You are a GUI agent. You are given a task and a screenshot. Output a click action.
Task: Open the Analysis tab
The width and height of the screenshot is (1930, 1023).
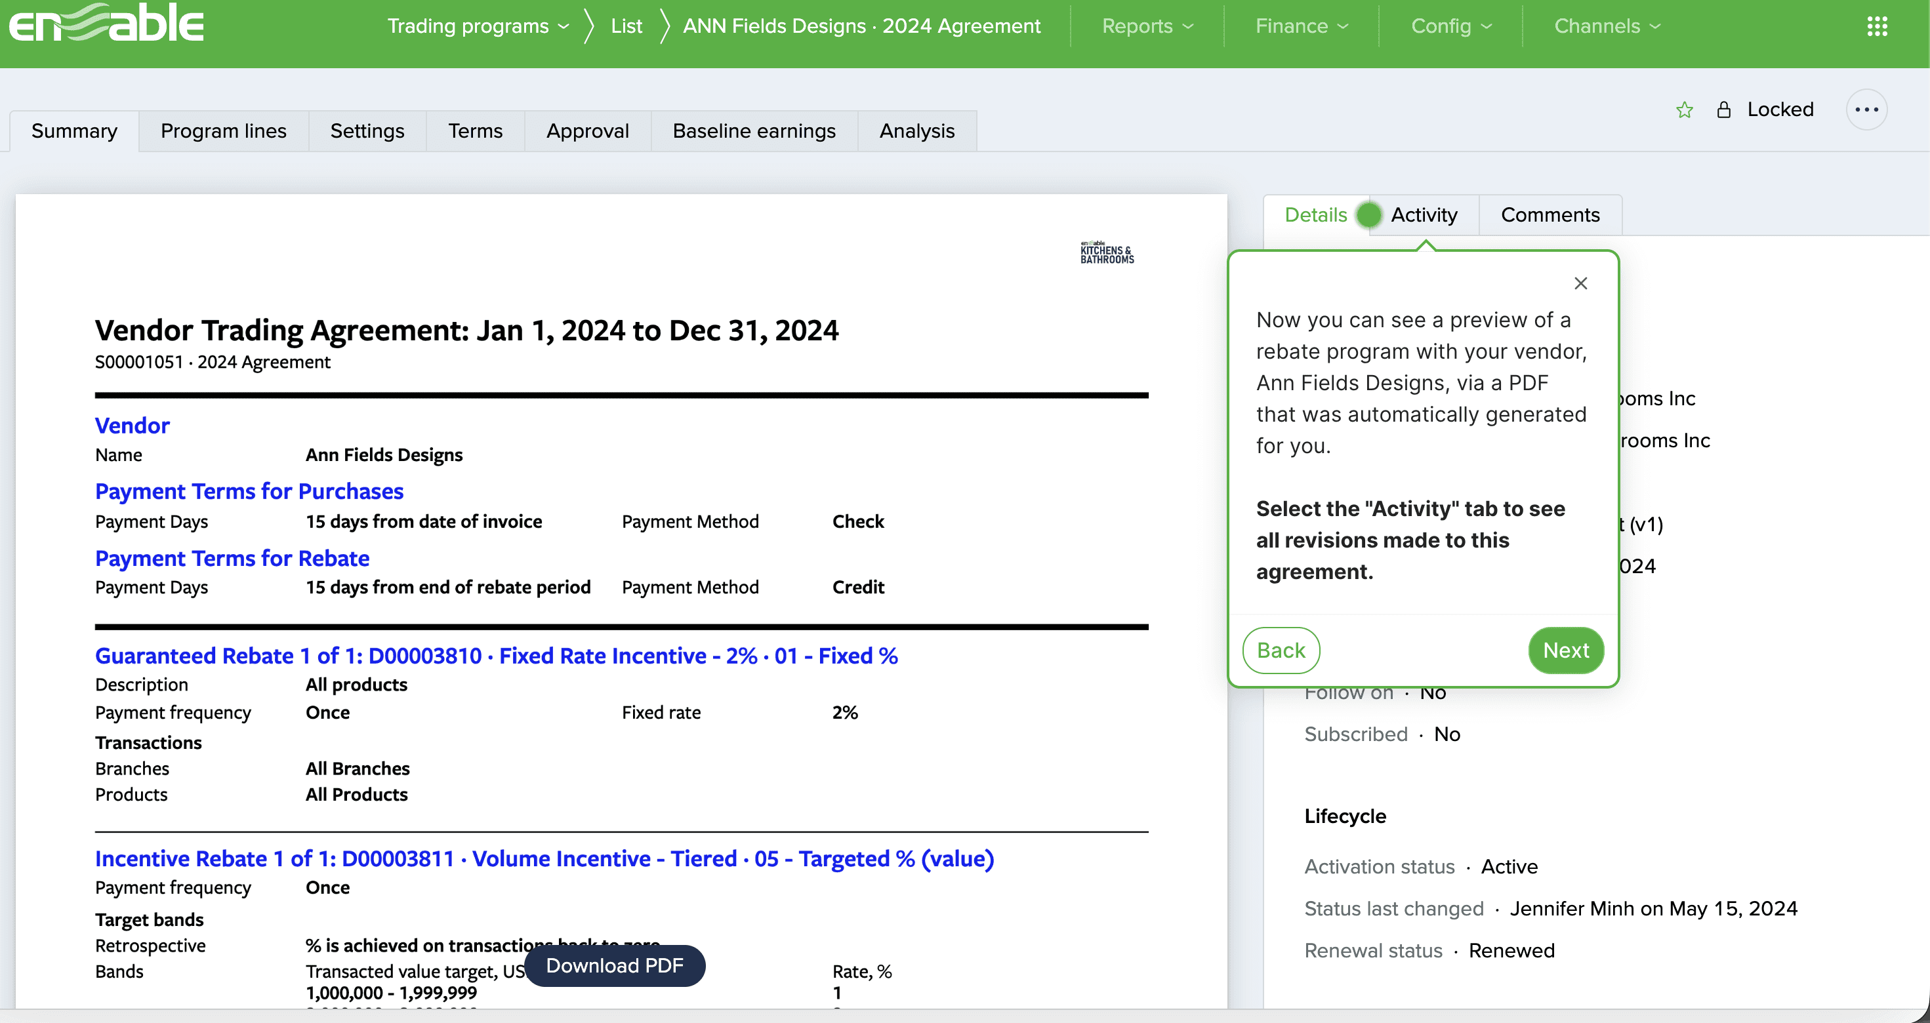917,131
